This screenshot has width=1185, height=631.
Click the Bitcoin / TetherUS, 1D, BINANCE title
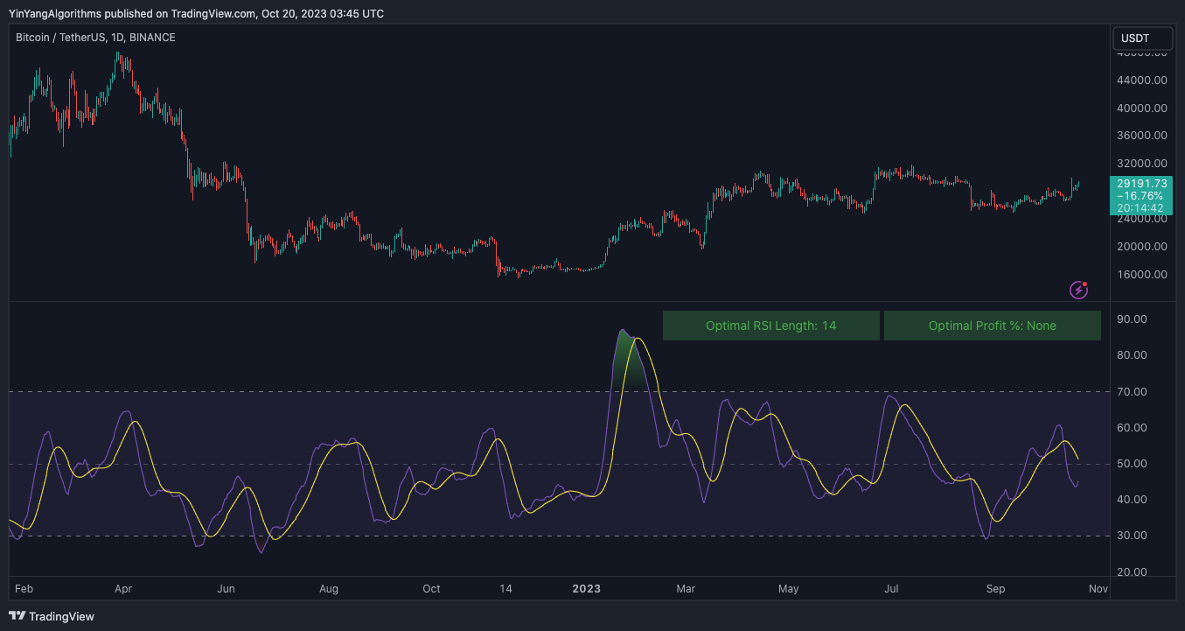(x=96, y=38)
